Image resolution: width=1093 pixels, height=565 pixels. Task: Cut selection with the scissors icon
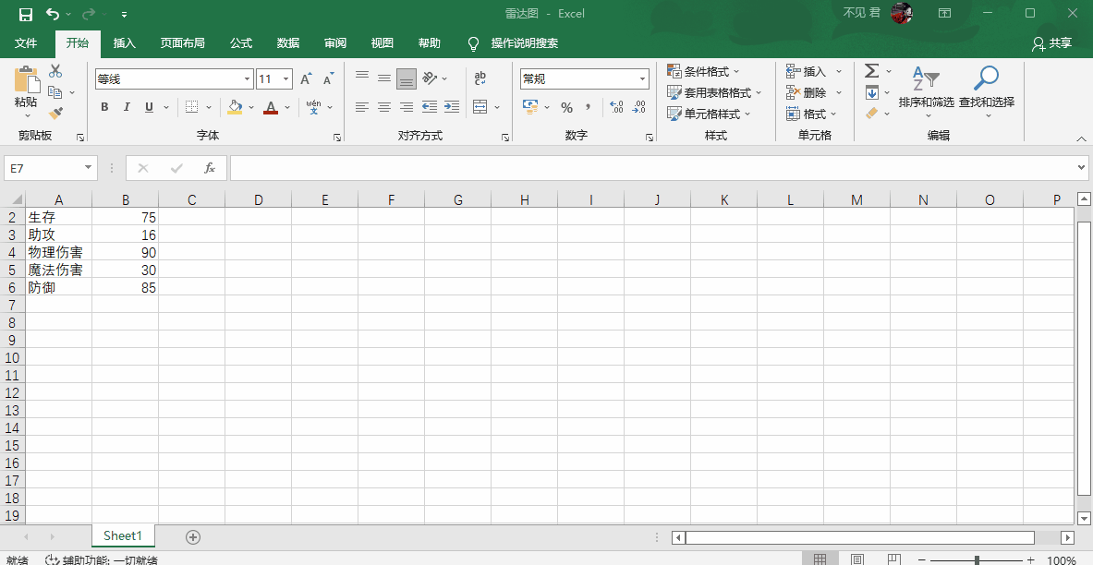click(55, 71)
